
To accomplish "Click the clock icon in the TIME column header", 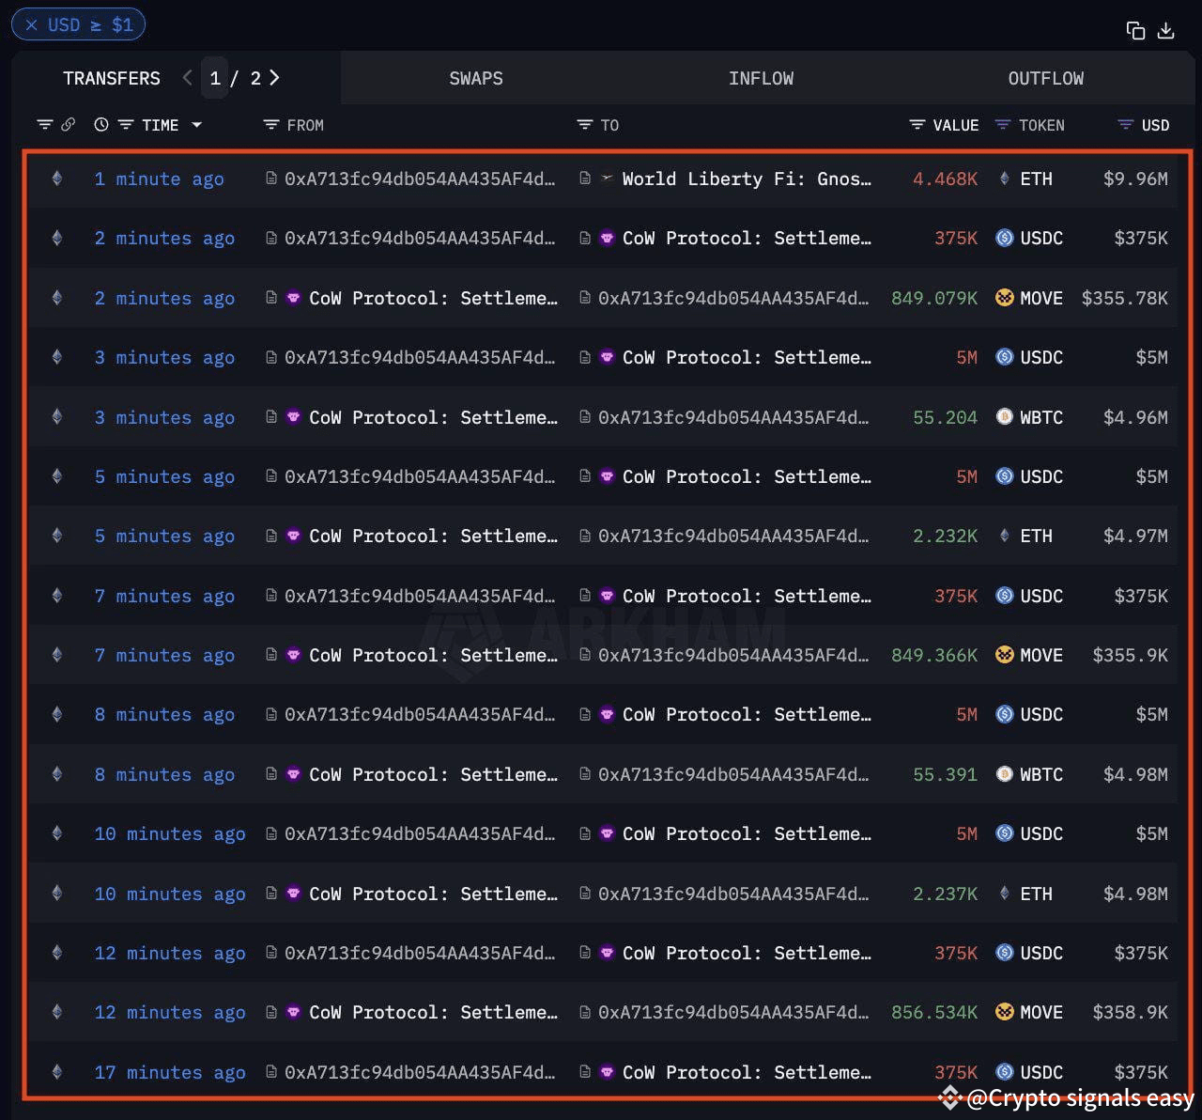I will [100, 124].
